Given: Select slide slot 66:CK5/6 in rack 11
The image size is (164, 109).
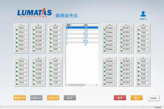Looking at the screenshot, I should click(126, 28).
